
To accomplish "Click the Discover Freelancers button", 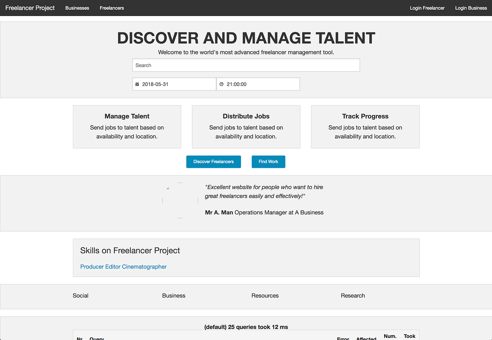I will [x=214, y=162].
